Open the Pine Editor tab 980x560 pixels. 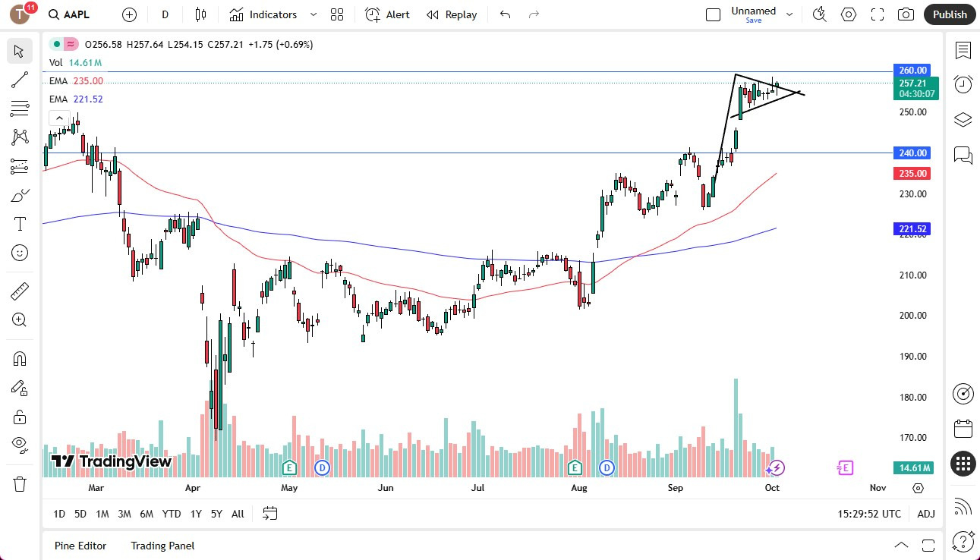click(80, 546)
